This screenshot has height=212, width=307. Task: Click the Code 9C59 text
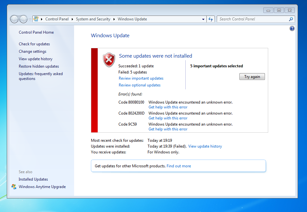click(127, 124)
